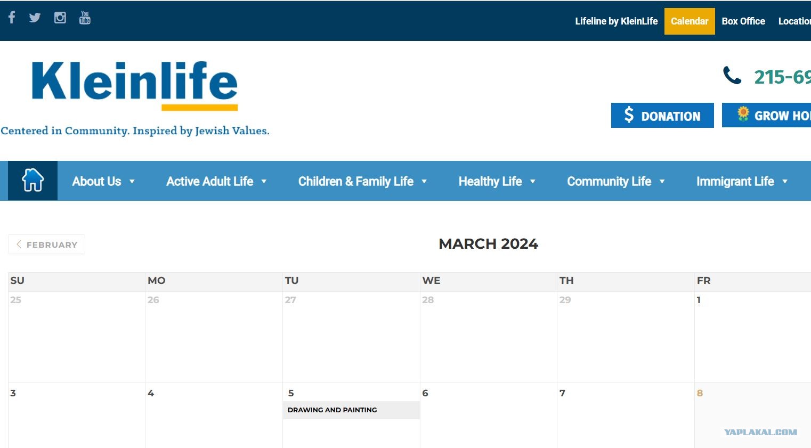Select March 3 on the calendar
This screenshot has height=448, width=811.
coord(13,393)
